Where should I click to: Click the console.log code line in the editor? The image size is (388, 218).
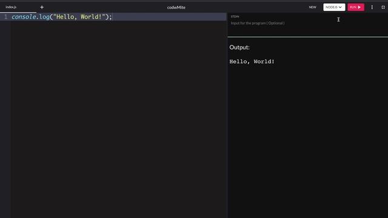[62, 17]
